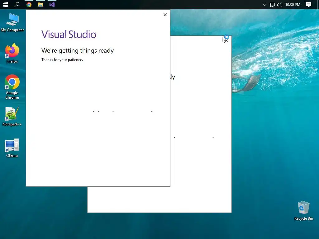Open the network status tray icon
Image resolution: width=319 pixels, height=239 pixels.
[272, 5]
